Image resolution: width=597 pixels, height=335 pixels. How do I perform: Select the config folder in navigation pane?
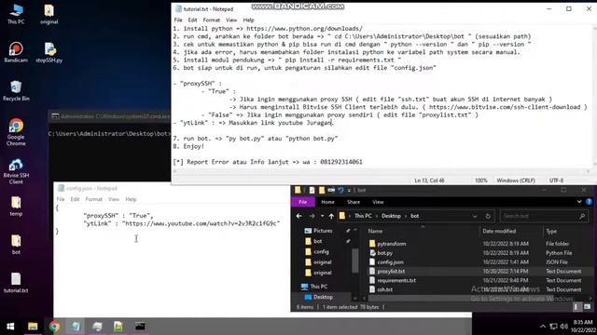tap(321, 251)
